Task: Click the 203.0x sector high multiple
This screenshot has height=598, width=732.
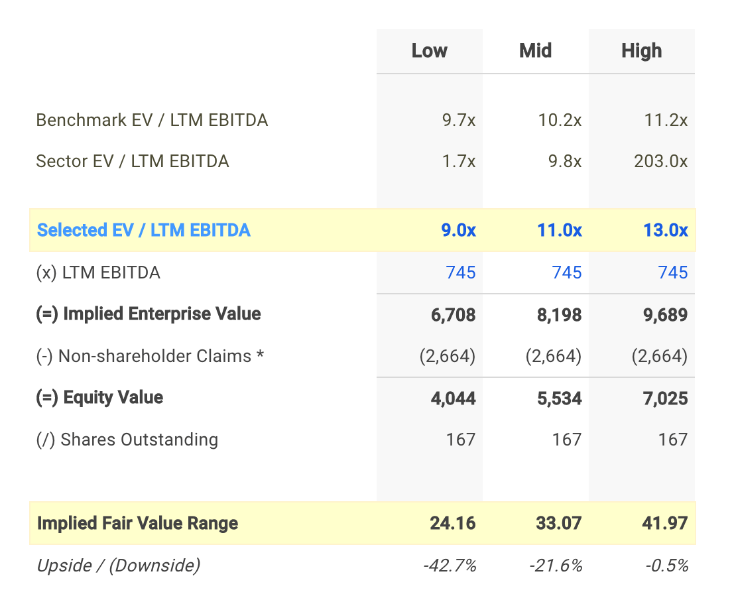Action: click(x=660, y=161)
